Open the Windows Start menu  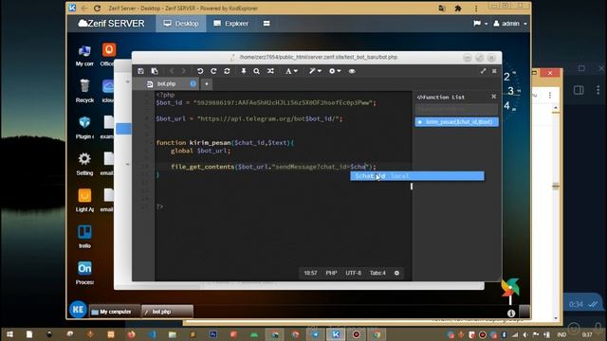9,334
